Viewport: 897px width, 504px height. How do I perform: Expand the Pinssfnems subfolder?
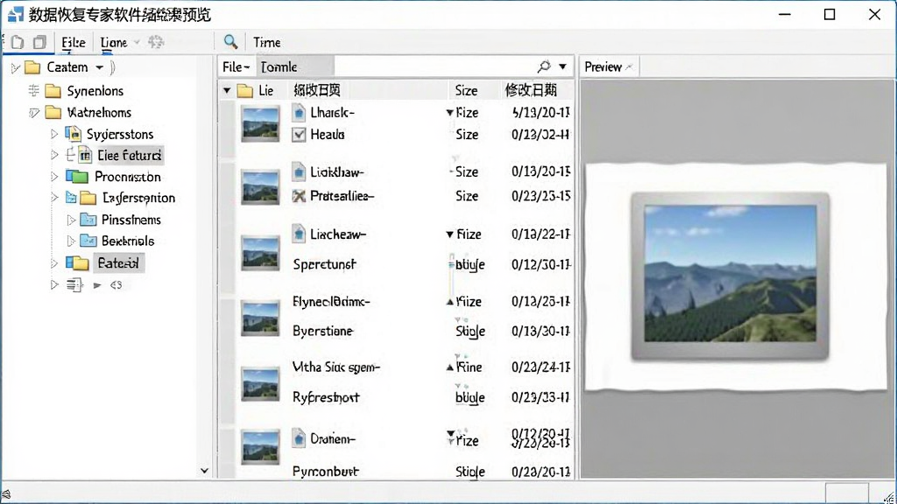[71, 220]
